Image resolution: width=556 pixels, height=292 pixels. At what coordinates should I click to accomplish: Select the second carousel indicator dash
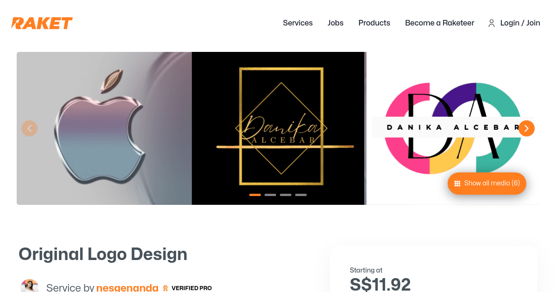coord(270,195)
